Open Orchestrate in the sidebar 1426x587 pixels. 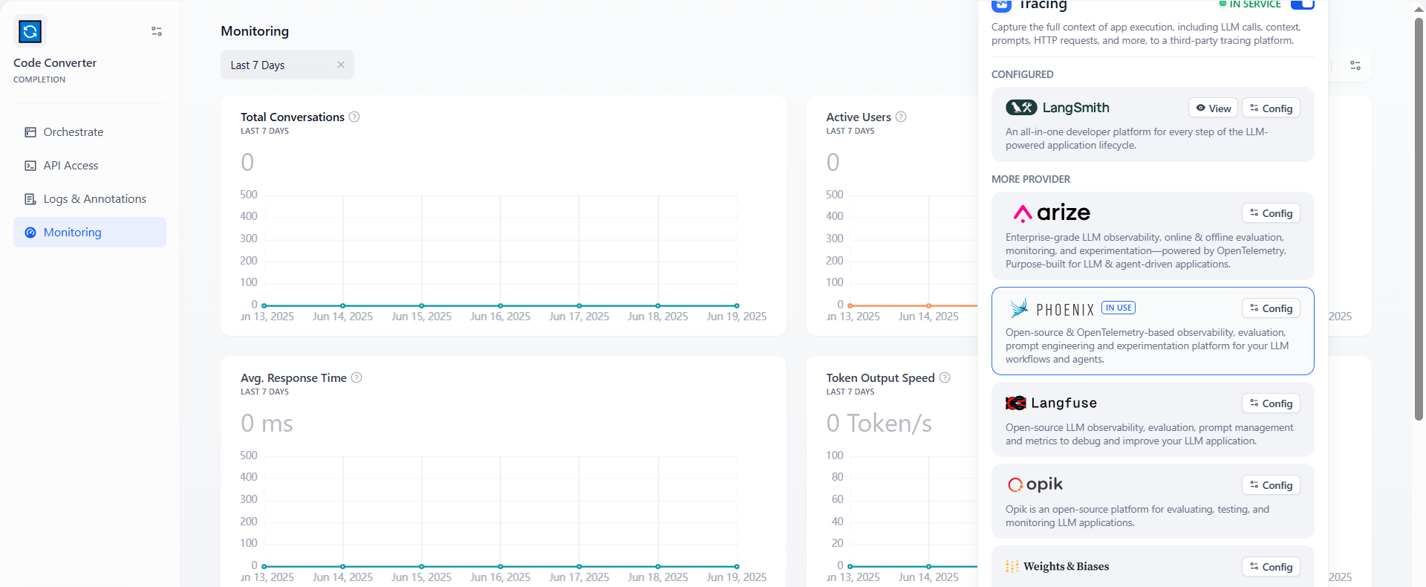click(73, 132)
